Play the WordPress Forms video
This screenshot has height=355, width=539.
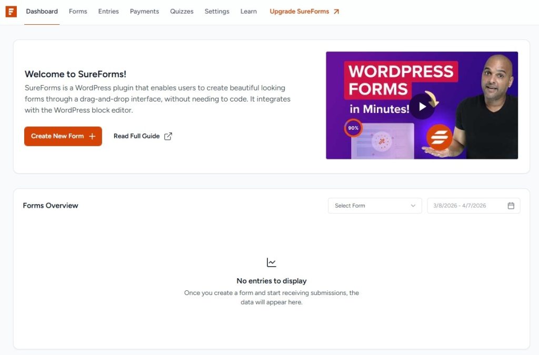coord(422,106)
